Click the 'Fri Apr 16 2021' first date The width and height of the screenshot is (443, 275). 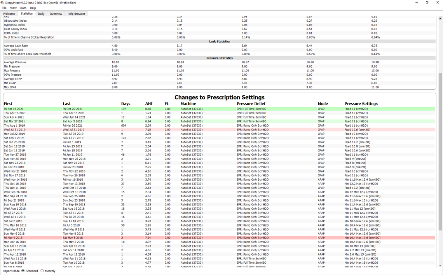coord(14,109)
